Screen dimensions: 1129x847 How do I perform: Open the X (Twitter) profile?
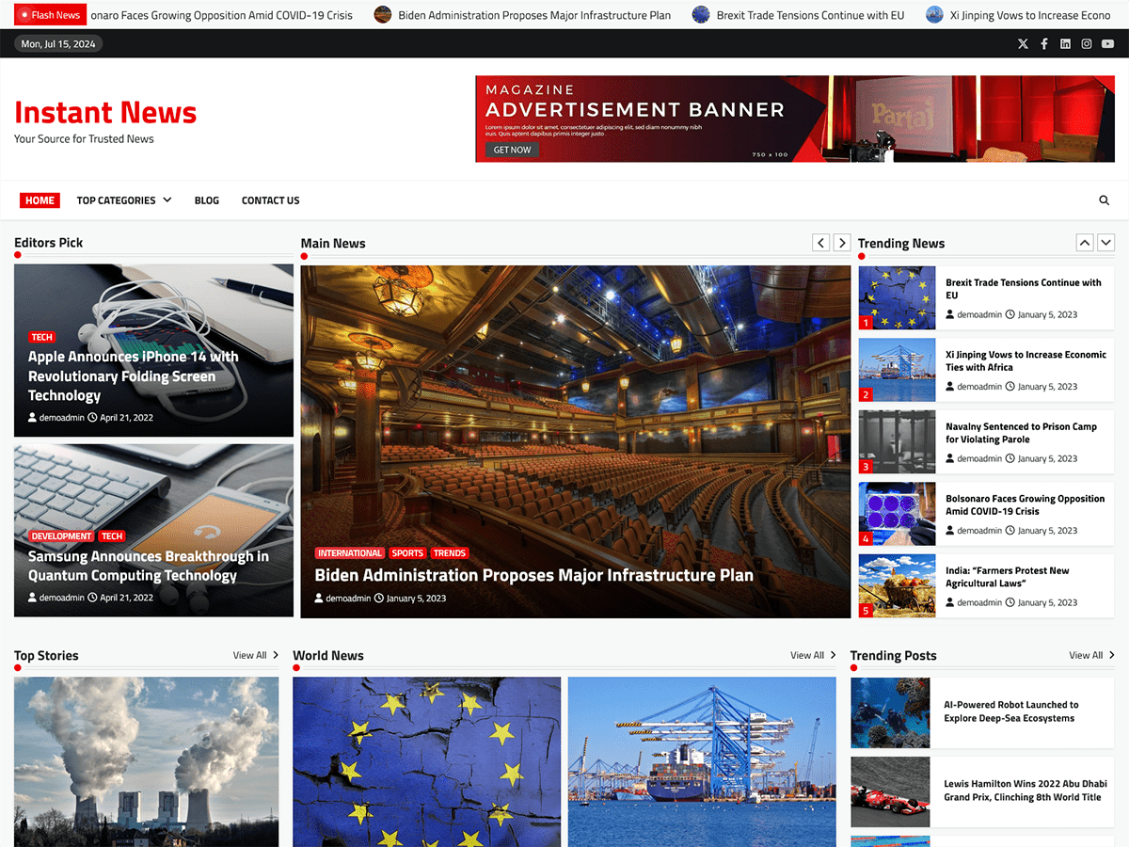coord(1023,43)
